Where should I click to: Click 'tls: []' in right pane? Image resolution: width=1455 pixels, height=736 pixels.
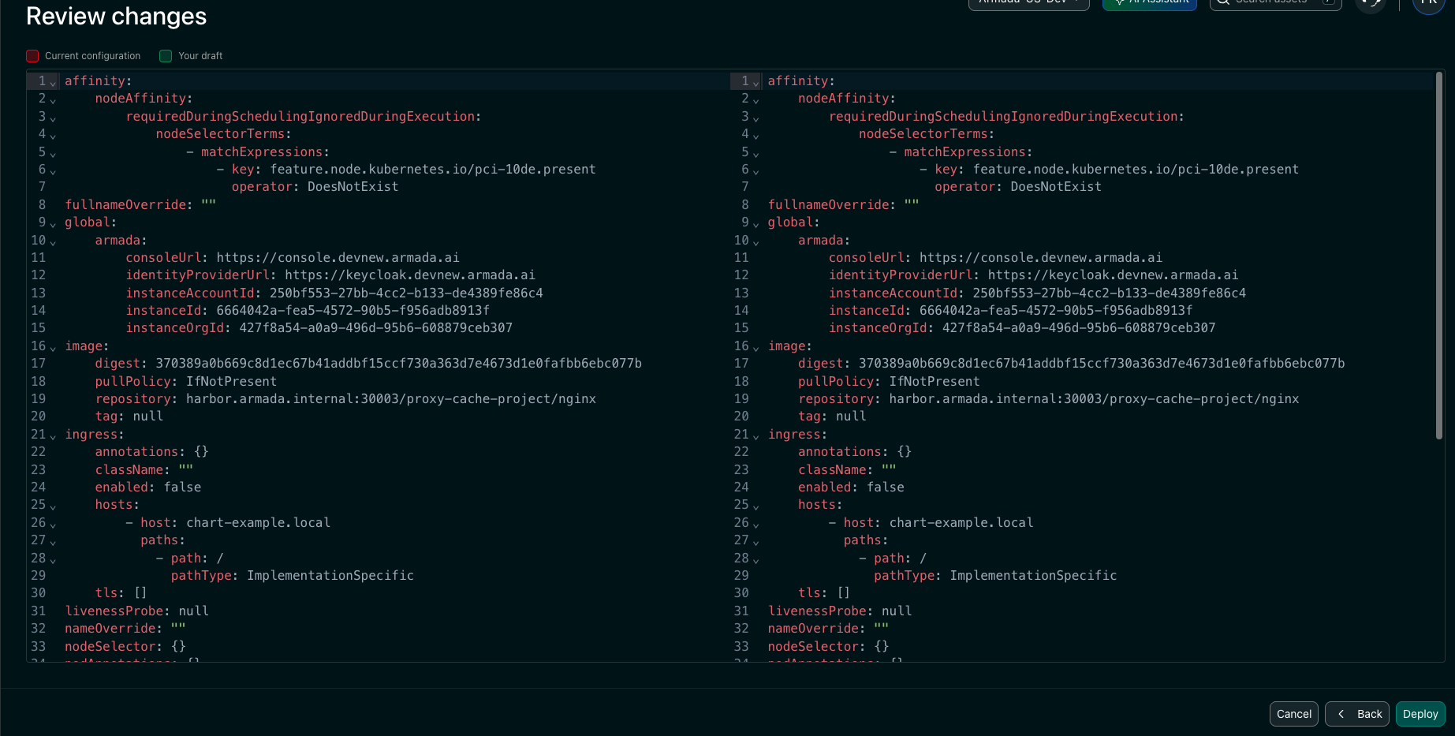(x=824, y=592)
